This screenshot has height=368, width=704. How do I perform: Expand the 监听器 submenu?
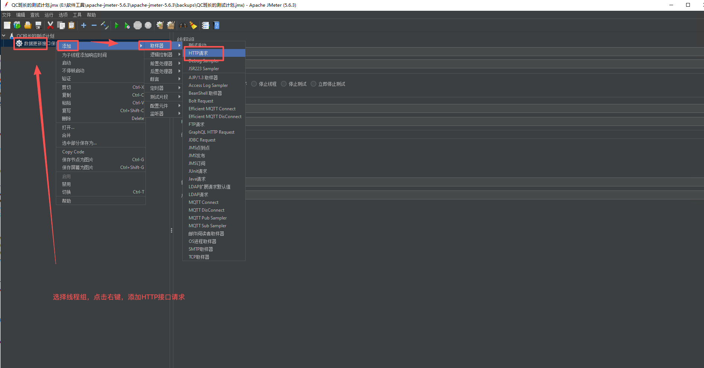click(164, 114)
